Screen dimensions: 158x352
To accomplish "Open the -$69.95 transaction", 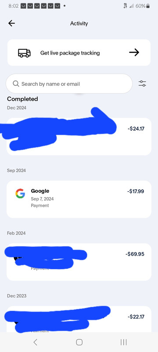I will coord(79,262).
